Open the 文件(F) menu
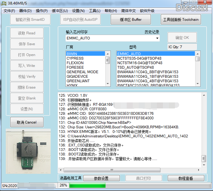Viewport: 213px width, 191px height. 9,11
